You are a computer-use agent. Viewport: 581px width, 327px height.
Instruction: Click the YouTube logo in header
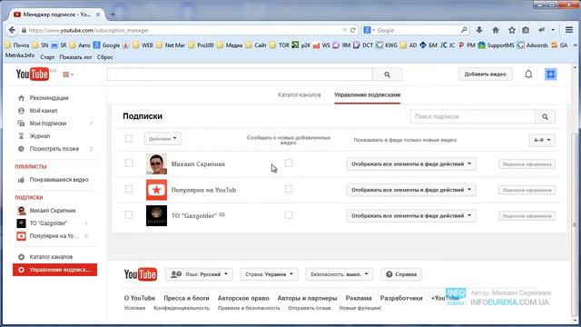[33, 74]
